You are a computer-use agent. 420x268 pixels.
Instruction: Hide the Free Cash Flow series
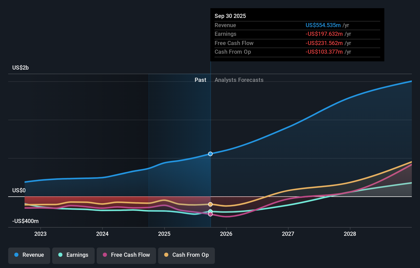(126, 255)
